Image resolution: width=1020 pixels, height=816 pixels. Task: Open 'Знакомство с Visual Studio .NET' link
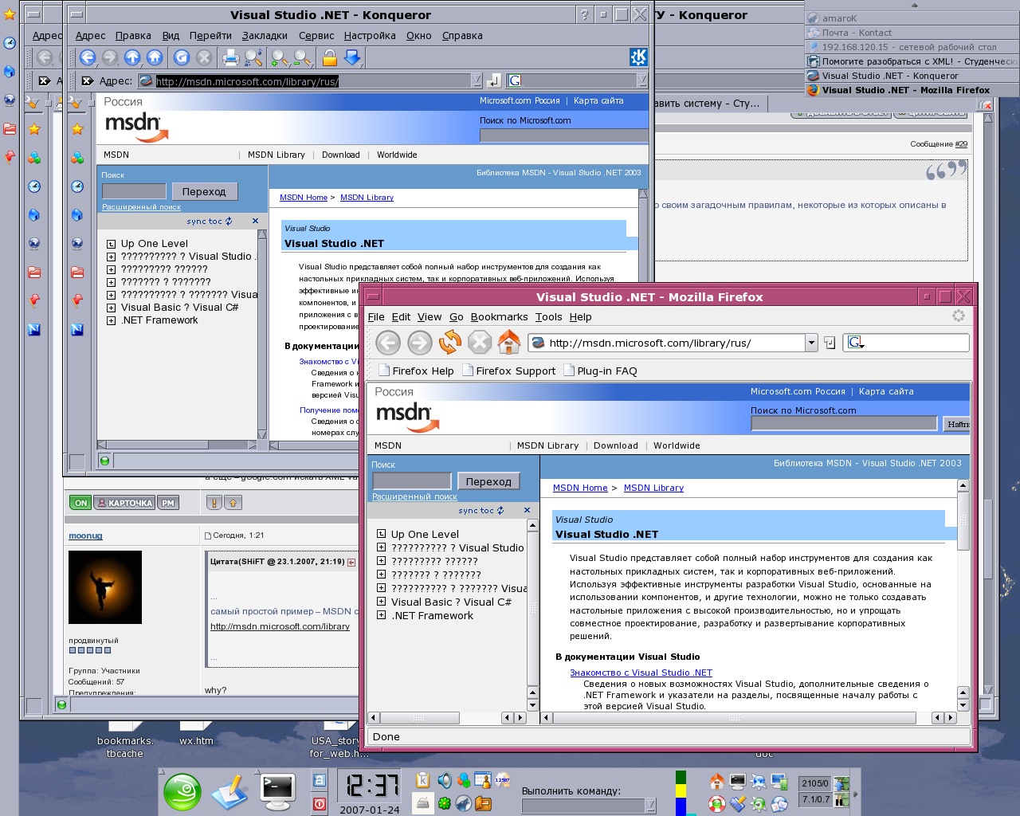pyautogui.click(x=641, y=673)
